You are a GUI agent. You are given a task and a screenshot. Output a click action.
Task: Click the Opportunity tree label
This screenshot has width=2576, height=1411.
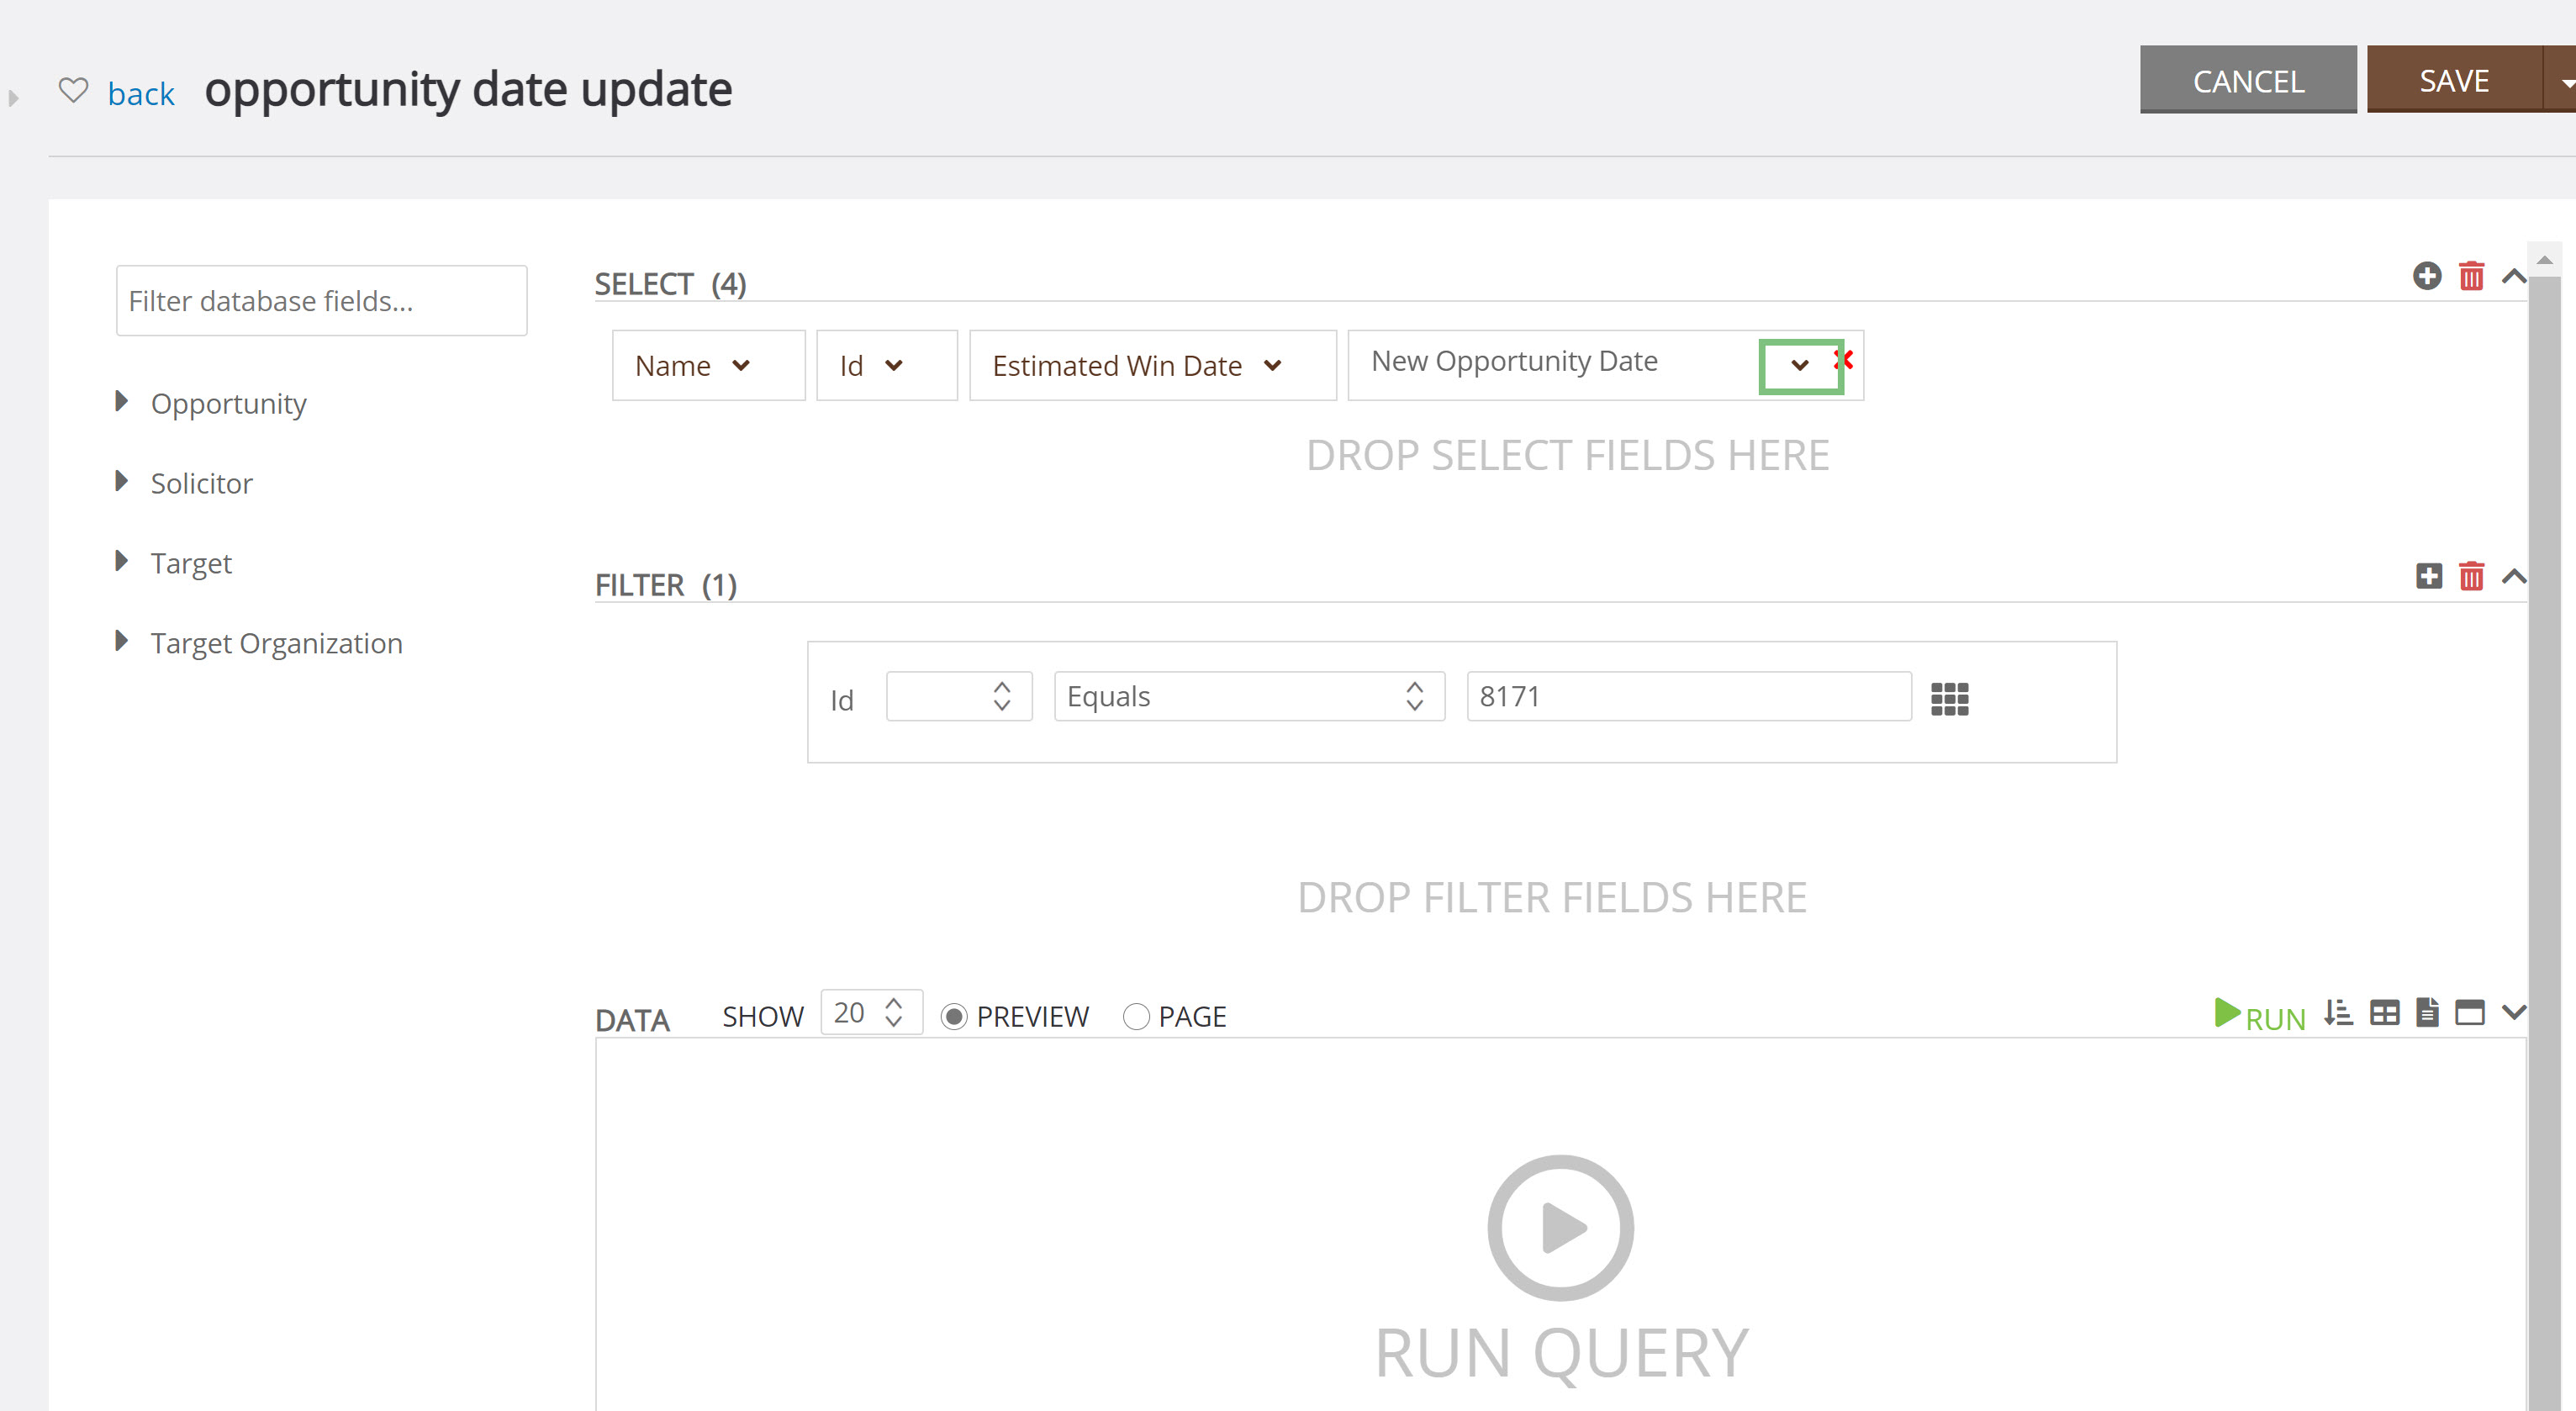[x=229, y=403]
